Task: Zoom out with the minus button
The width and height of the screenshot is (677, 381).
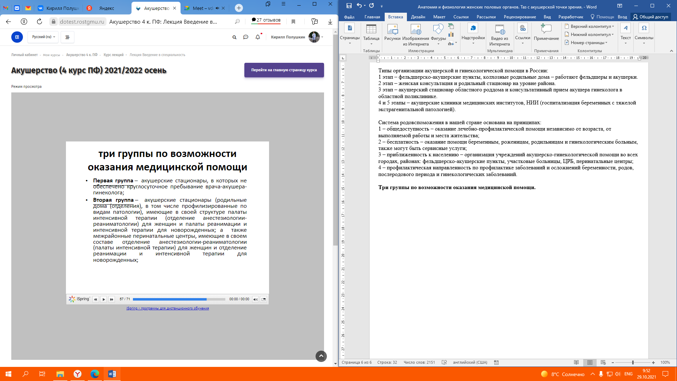Action: coord(612,363)
